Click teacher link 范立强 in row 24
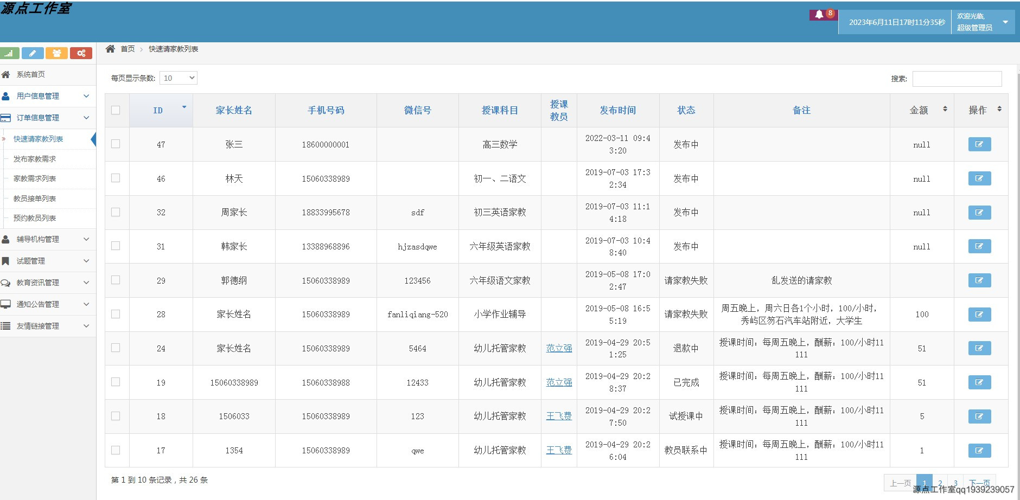The height and width of the screenshot is (500, 1020). point(559,348)
